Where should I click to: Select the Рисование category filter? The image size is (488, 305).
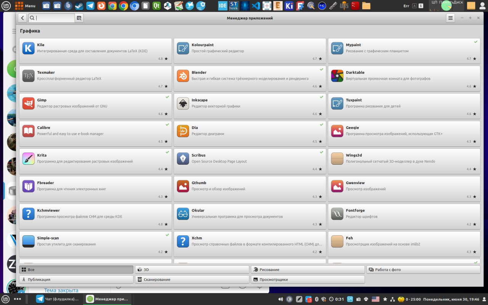coord(308,270)
